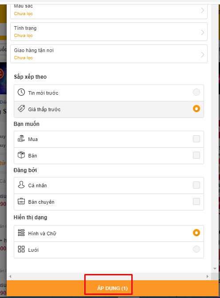Click the box icon next to Bán
Image resolution: width=220 pixels, height=298 pixels.
tap(21, 155)
